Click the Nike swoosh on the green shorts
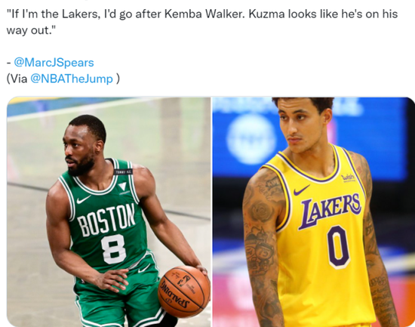This screenshot has width=415, height=327. point(144,269)
